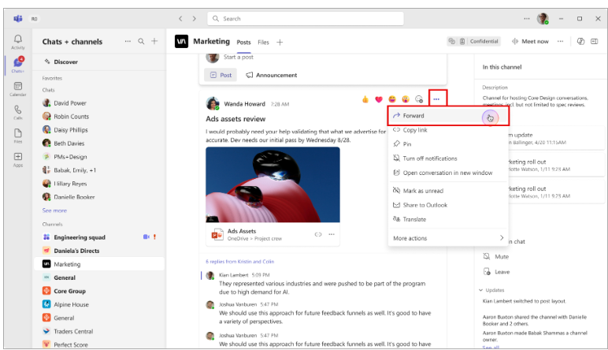This screenshot has width=608, height=350.
Task: Select Open conversation in new window
Action: pos(448,173)
